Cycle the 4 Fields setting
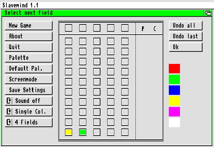 (29, 122)
